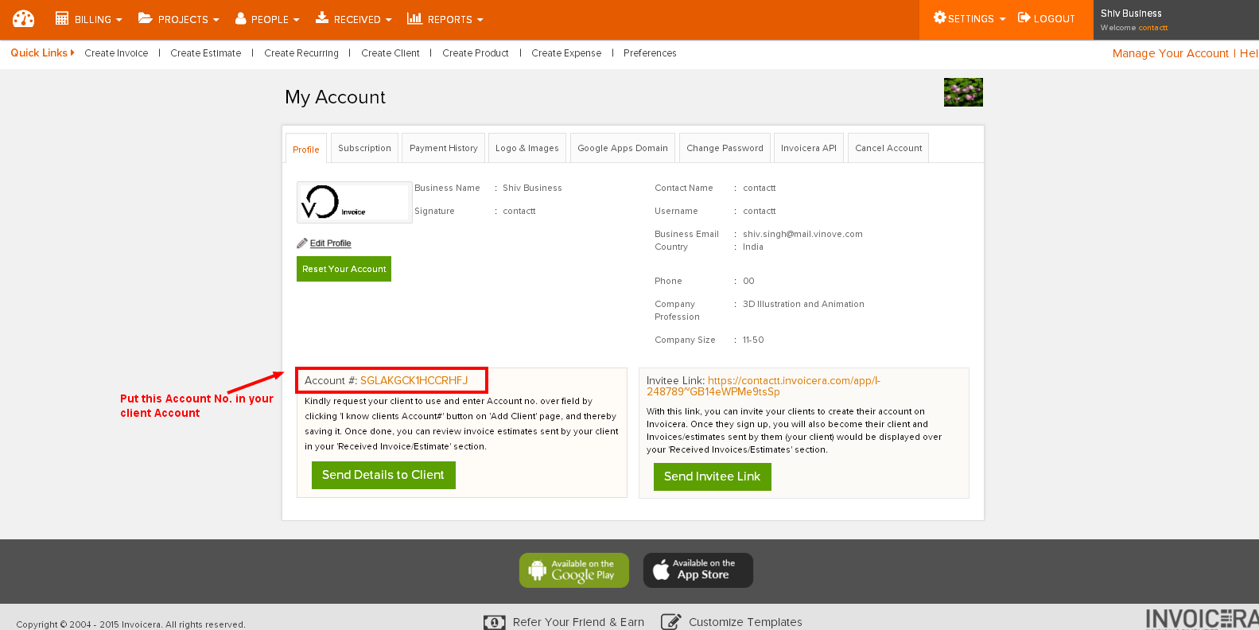The height and width of the screenshot is (630, 1259).
Task: Open the Create Recurring quick link
Action: coord(301,53)
